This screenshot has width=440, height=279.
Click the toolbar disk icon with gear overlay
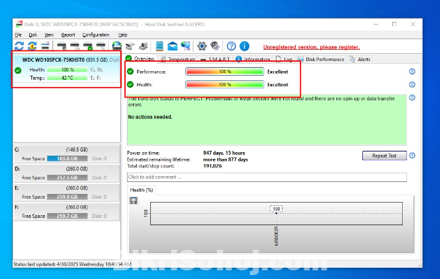tap(62, 46)
